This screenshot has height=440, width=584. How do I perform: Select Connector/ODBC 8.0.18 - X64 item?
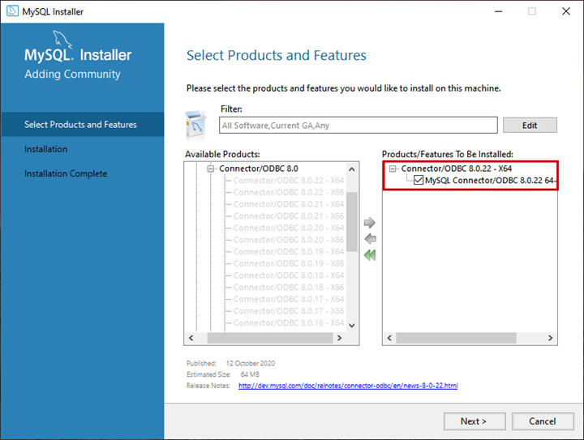289,276
